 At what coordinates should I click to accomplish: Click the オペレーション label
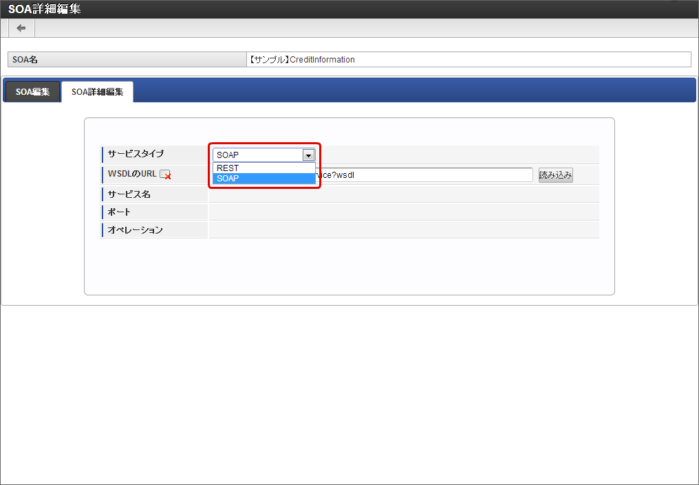tap(135, 229)
